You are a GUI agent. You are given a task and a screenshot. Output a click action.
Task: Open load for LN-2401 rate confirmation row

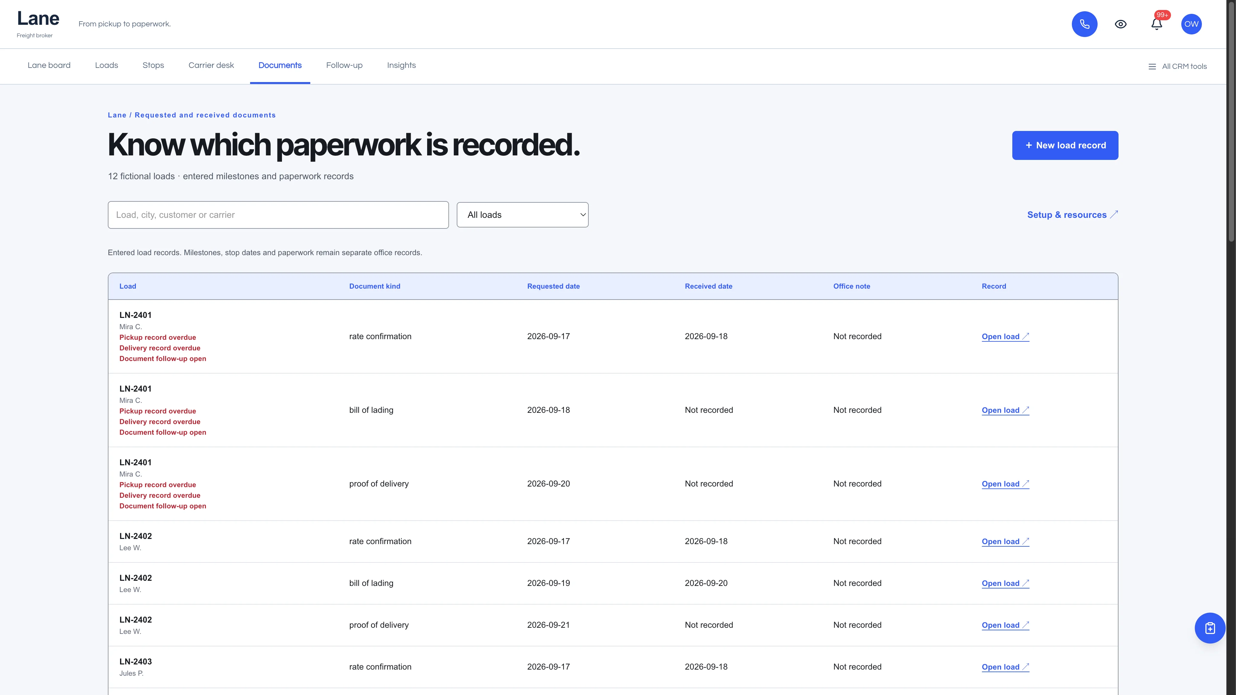click(x=1005, y=337)
